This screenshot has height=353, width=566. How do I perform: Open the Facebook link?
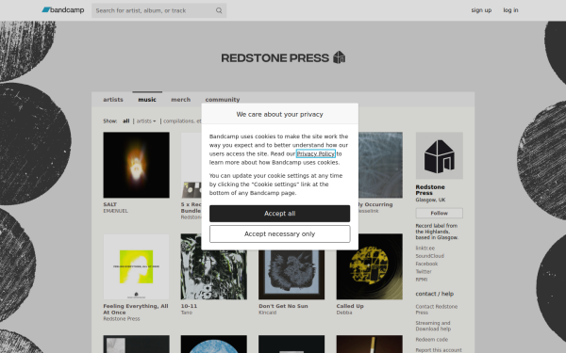(x=426, y=264)
